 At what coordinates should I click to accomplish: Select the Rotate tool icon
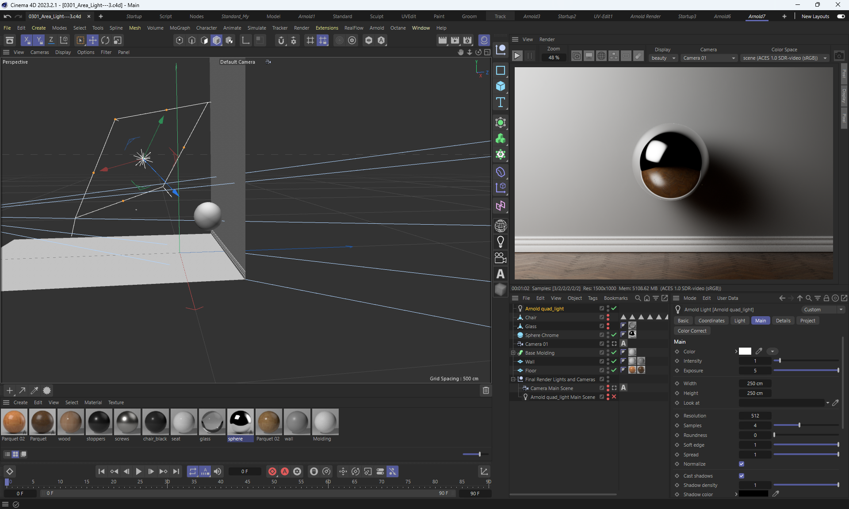[x=105, y=40]
